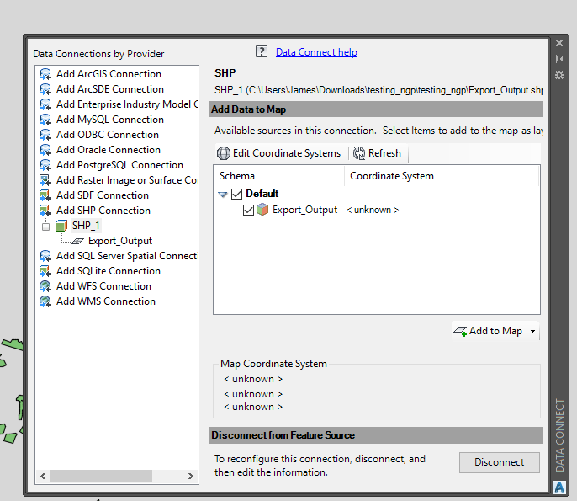577x501 pixels.
Task: Toggle the Default schema checkbox
Action: pyautogui.click(x=236, y=194)
